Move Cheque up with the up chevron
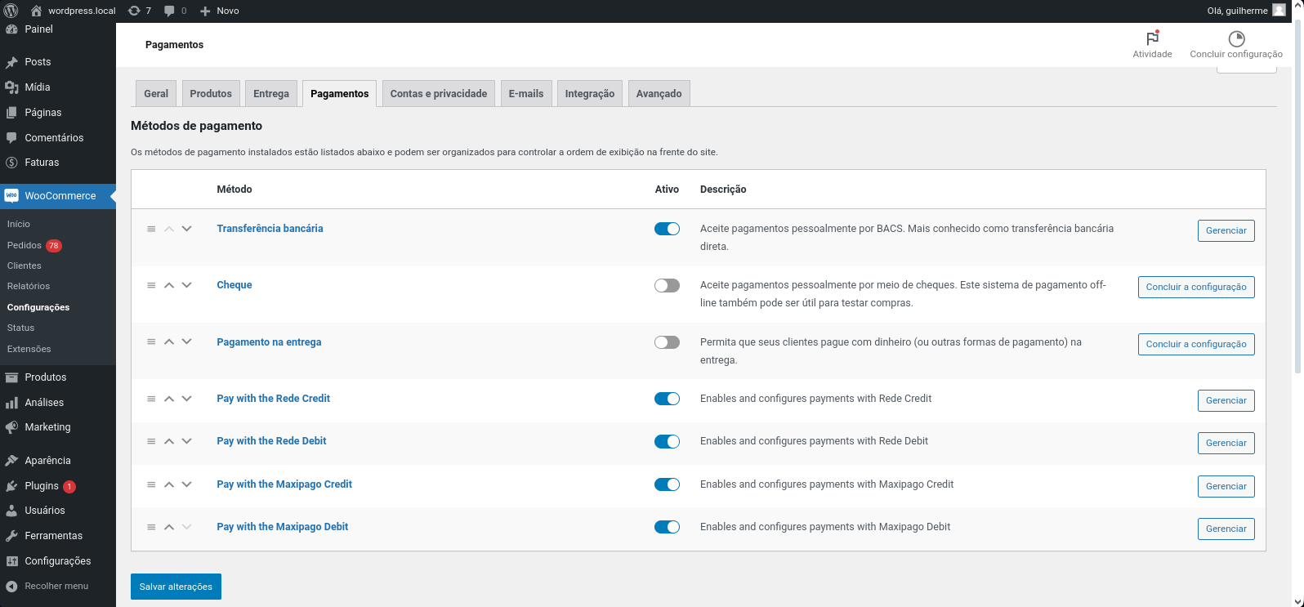1304x607 pixels. pyautogui.click(x=169, y=285)
